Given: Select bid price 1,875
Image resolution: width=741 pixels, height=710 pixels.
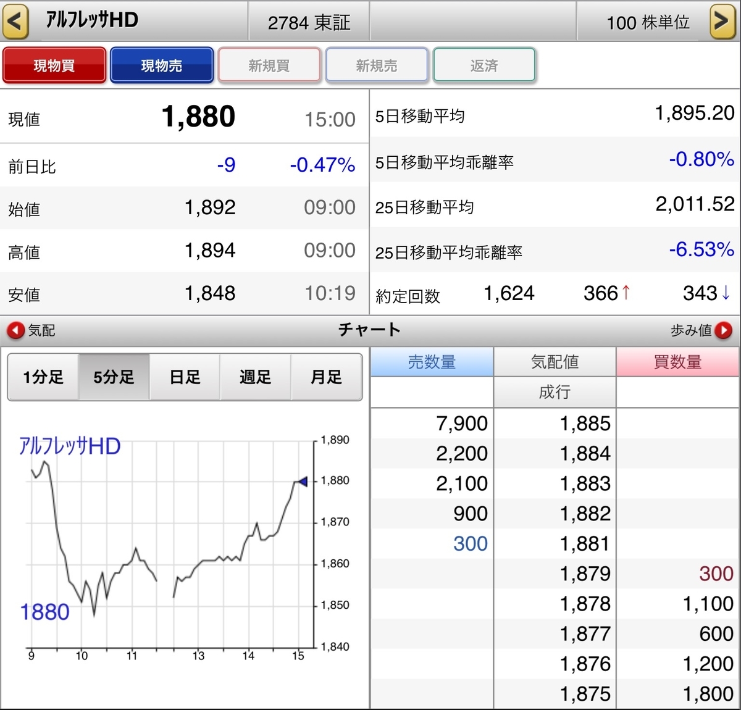Looking at the screenshot, I should point(585,694).
